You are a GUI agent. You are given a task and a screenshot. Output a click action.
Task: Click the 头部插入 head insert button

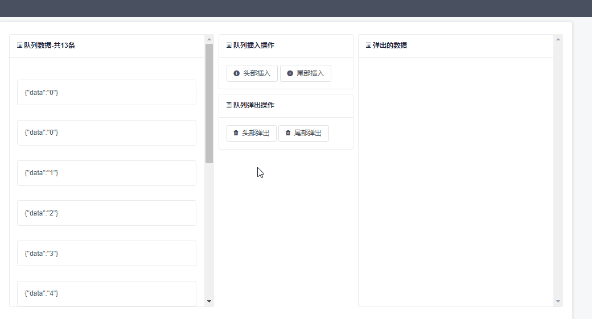252,73
